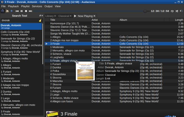Select 2 Adagio ma non troppo playlist row
The width and height of the screenshot is (184, 117).
click(114, 40)
